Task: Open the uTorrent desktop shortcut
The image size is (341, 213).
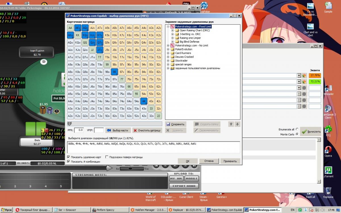Action: [x=328, y=172]
